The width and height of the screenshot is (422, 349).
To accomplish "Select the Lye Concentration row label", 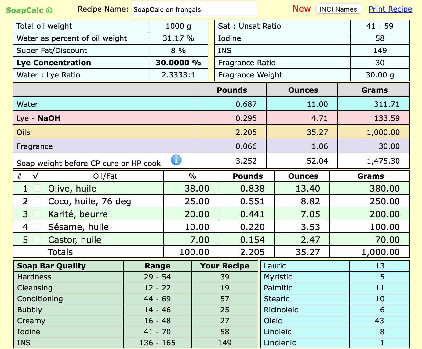I will (54, 63).
